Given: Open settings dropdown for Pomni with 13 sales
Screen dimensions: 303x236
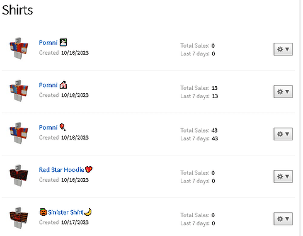Looking at the screenshot, I should [x=283, y=92].
